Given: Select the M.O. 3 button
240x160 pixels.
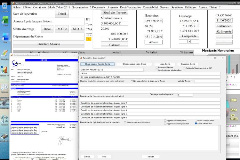Looking at the screenshot, I should pos(77,29).
